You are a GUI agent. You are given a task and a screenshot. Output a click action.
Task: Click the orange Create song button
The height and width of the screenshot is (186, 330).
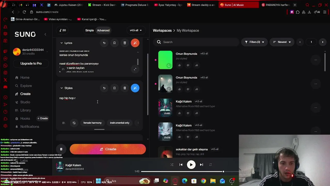tap(108, 149)
